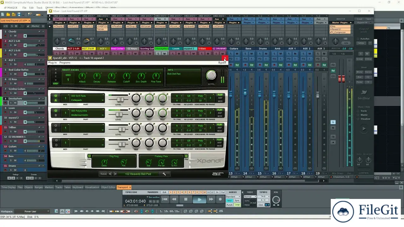Switch to the Keyboard tab
This screenshot has height=227, width=404.
coord(78,187)
